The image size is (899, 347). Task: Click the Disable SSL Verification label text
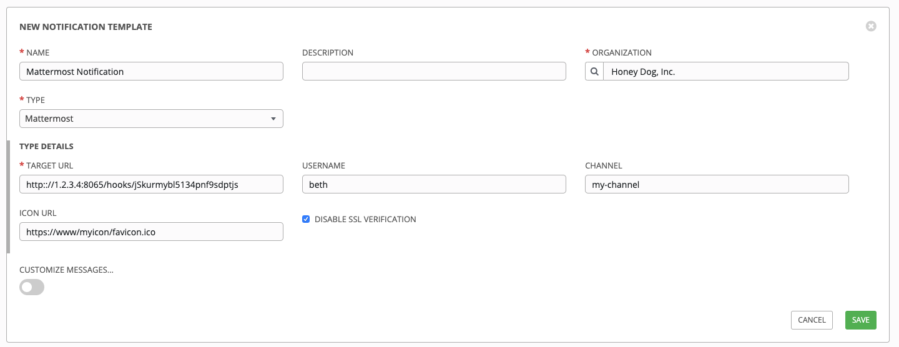pyautogui.click(x=365, y=219)
